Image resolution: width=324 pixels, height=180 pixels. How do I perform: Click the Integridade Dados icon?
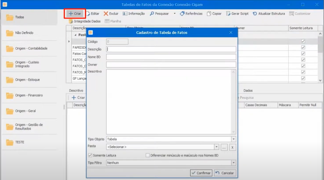(x=71, y=21)
